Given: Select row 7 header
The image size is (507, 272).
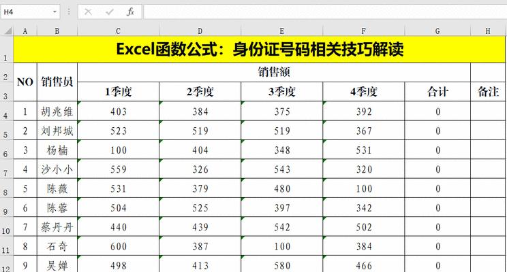Looking at the screenshot, I should pyautogui.click(x=6, y=169).
